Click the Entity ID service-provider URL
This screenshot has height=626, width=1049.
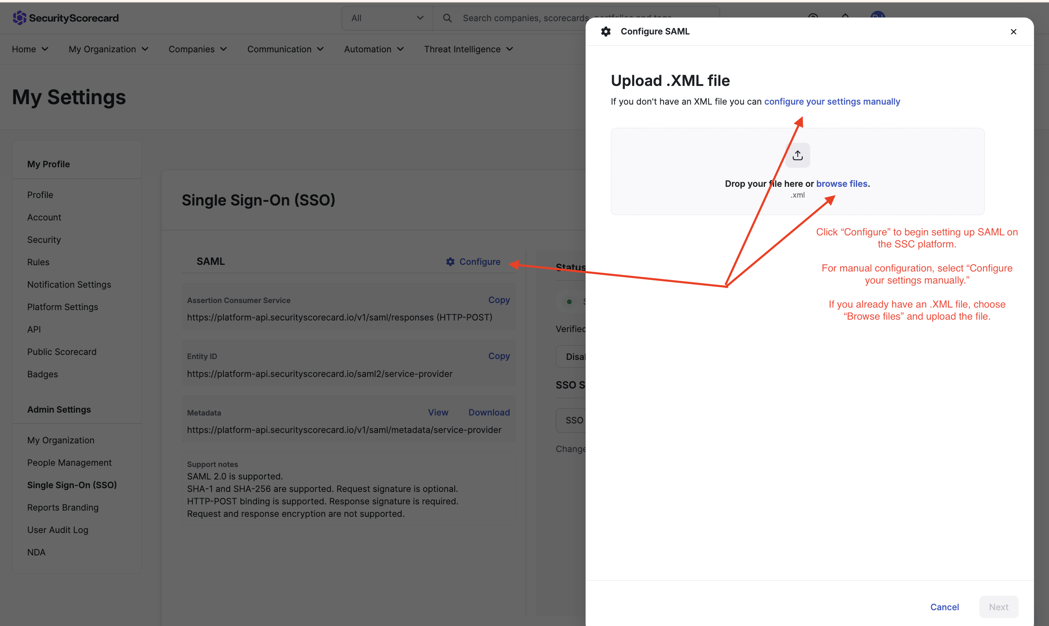pyautogui.click(x=319, y=373)
